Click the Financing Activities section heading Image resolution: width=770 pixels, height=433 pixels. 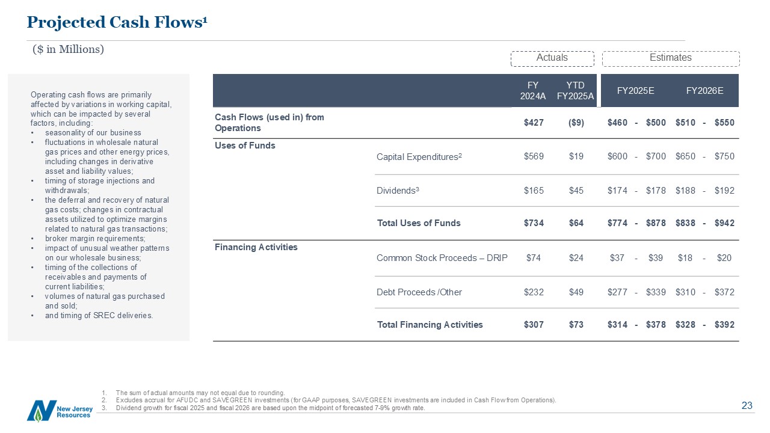pyautogui.click(x=256, y=247)
